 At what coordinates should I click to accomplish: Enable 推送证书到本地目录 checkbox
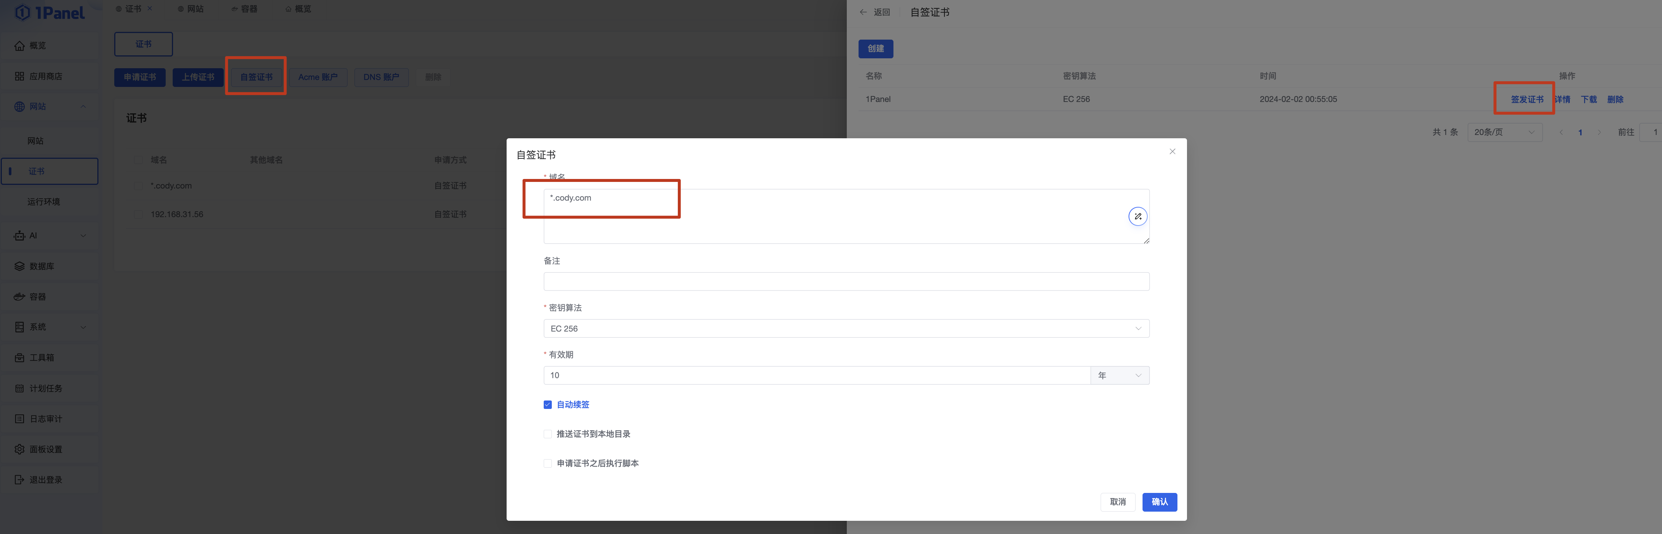pos(548,434)
